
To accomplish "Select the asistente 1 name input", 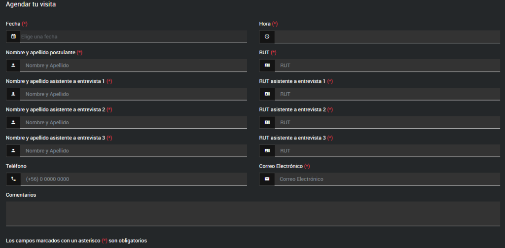I will 134,94.
